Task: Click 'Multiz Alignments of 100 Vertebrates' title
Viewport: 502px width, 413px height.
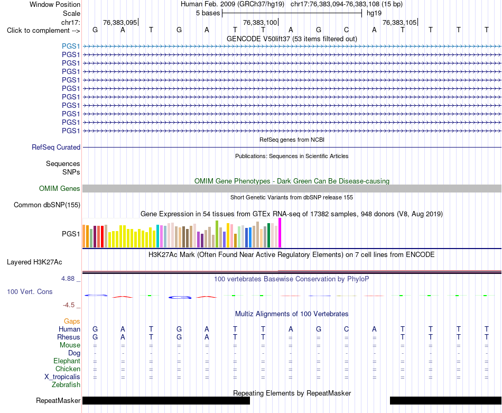Action: [292, 314]
